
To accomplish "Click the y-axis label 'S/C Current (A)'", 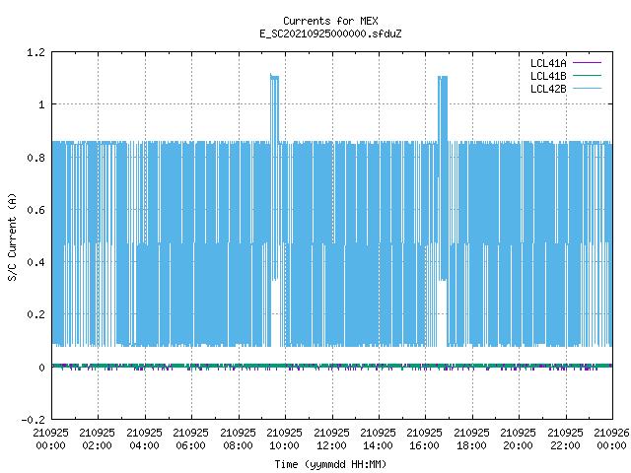I will pos(12,236).
